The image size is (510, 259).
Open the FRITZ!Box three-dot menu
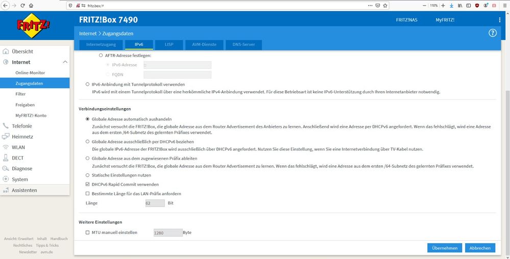(500, 20)
